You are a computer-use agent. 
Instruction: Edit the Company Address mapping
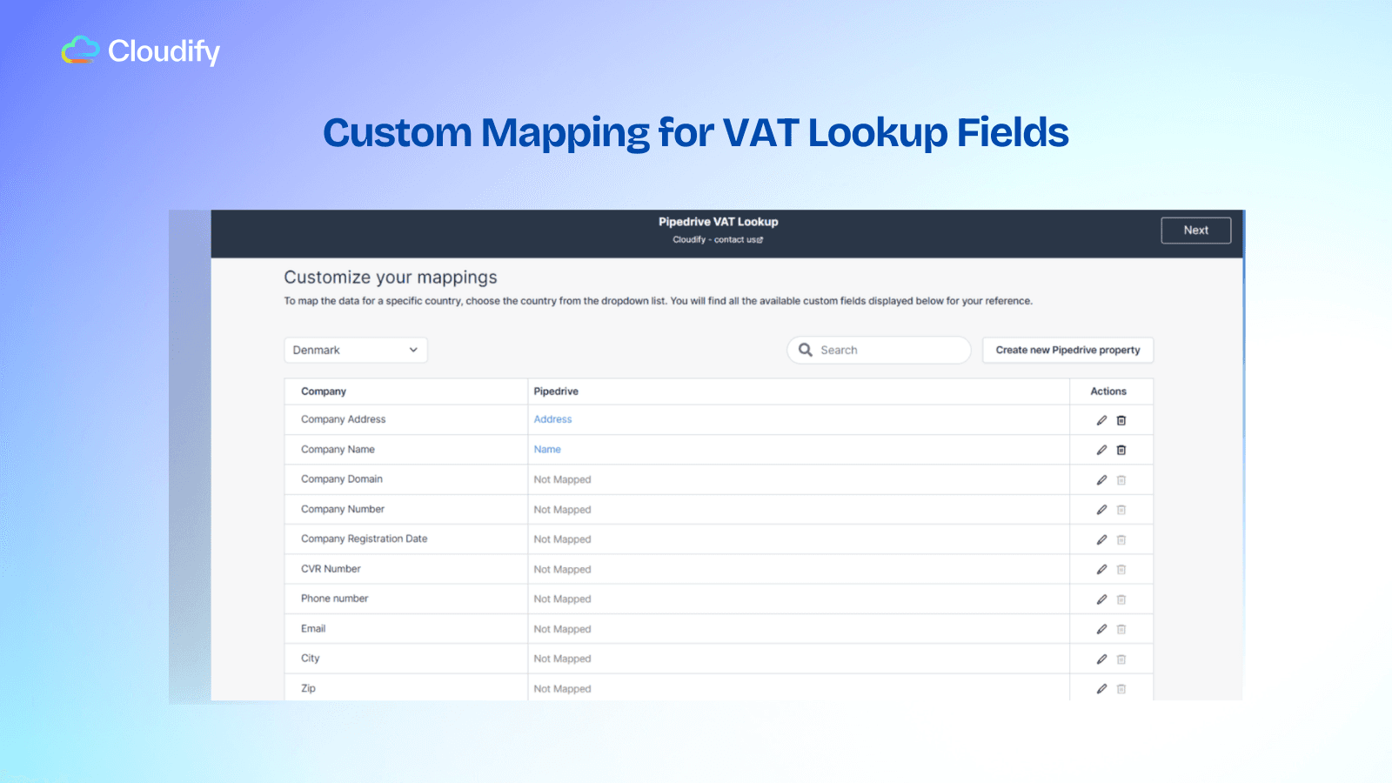(x=1101, y=420)
